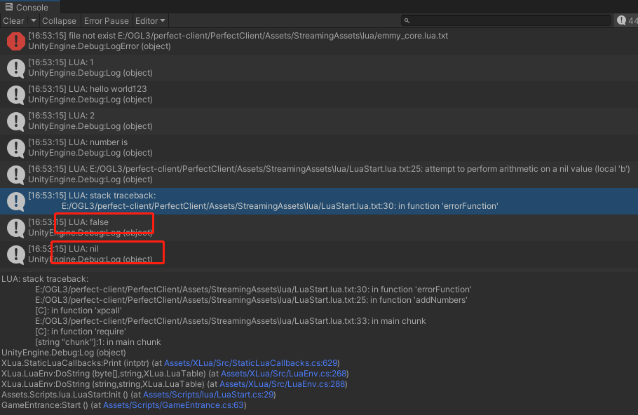Click detail line 'UnityEngine.Debug:Log (object)' in details pane
This screenshot has height=415, width=638.
point(64,353)
